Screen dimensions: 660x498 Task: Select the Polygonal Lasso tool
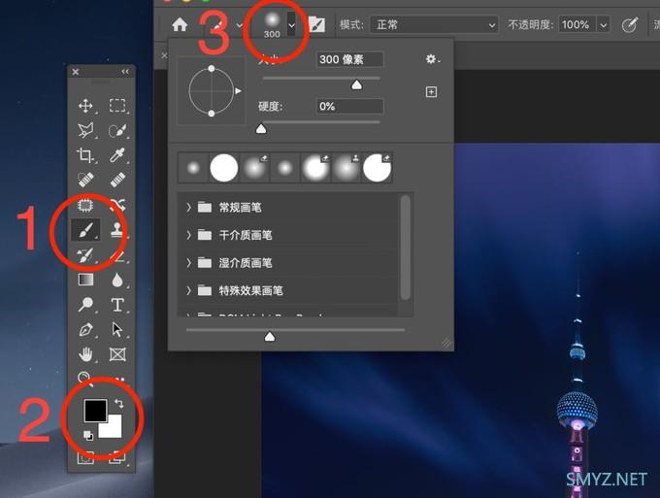pyautogui.click(x=85, y=130)
